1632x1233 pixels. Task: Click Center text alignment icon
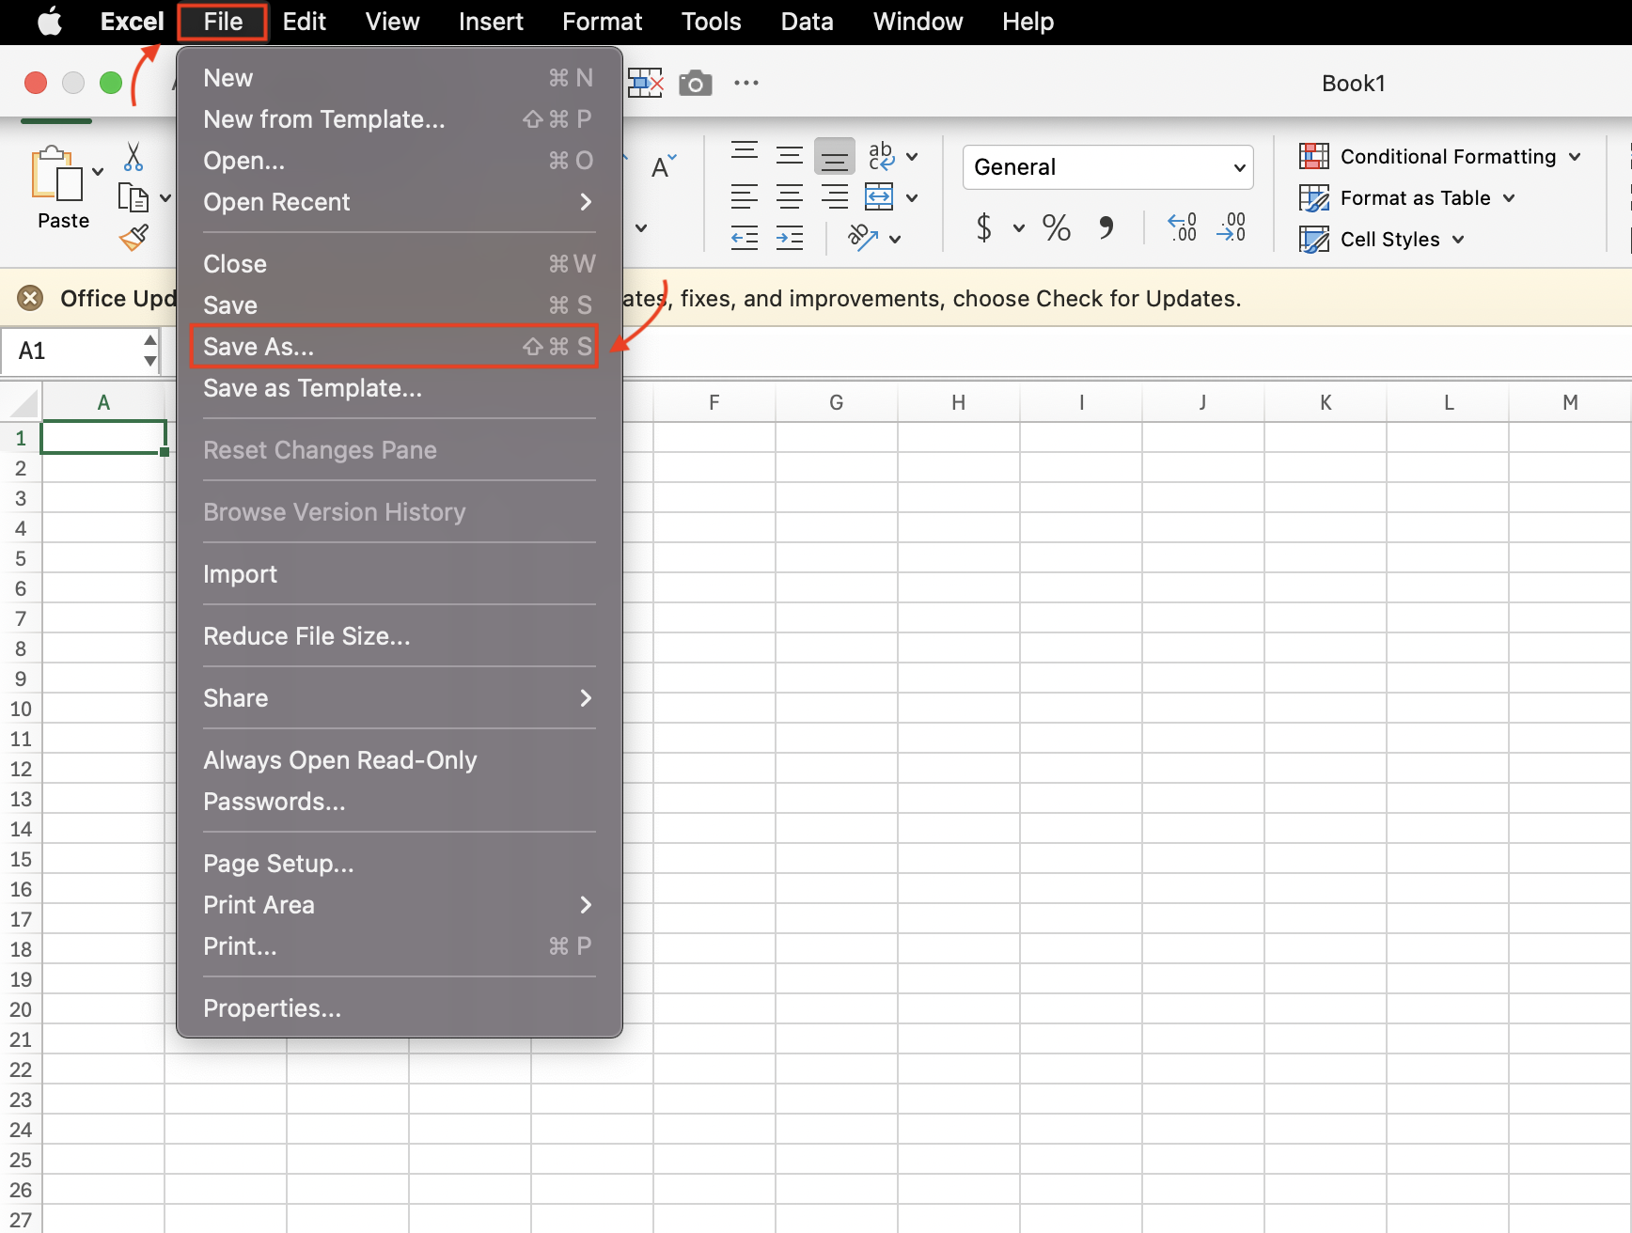point(790,196)
